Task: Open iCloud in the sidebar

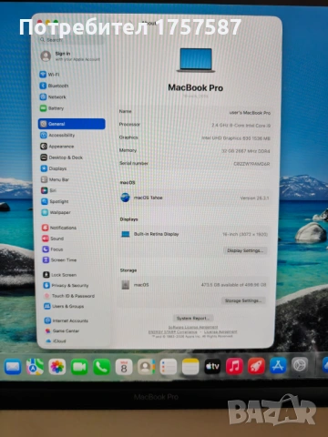Action: click(56, 341)
